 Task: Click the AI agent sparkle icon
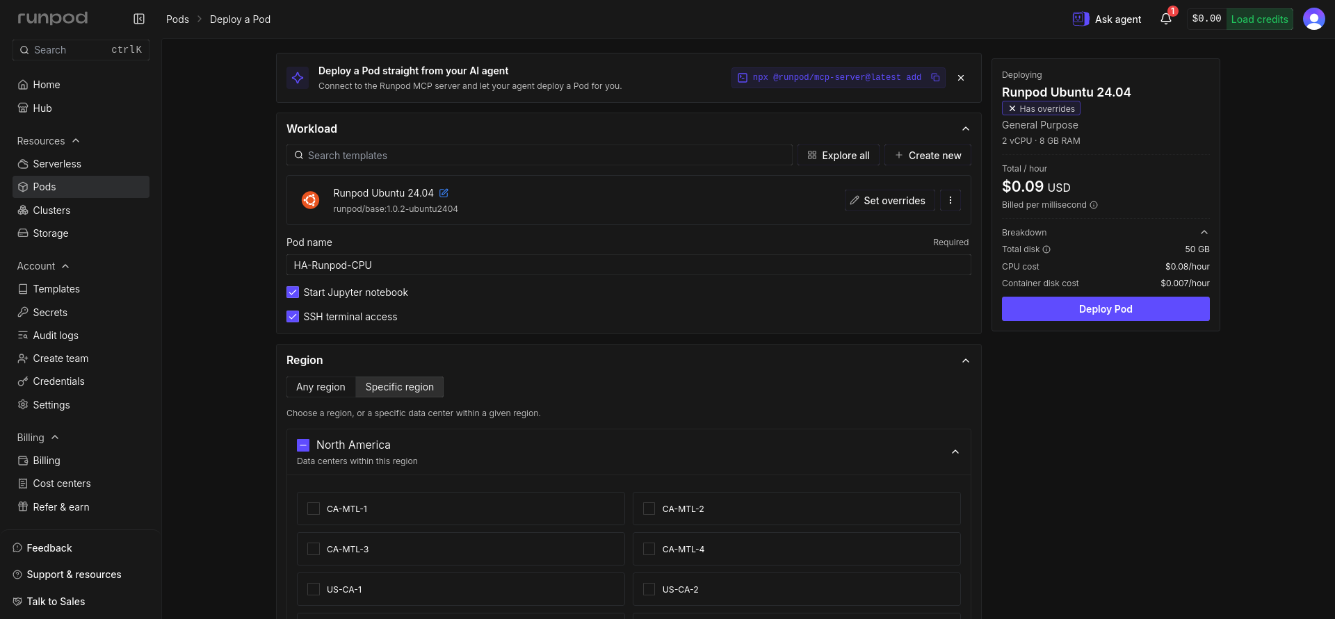click(298, 78)
